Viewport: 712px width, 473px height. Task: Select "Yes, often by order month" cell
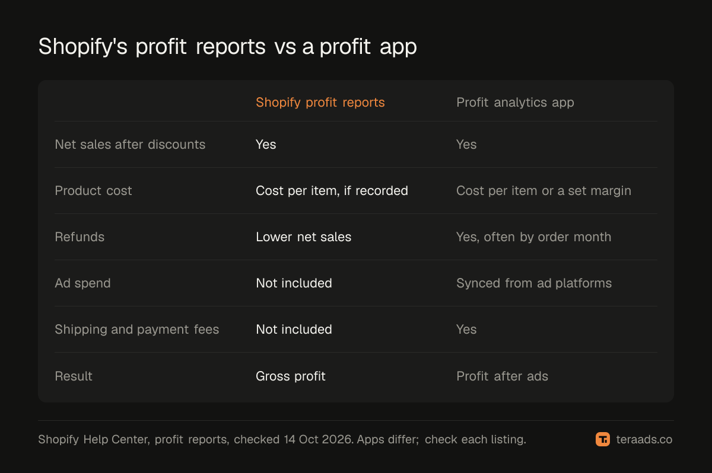click(x=533, y=237)
